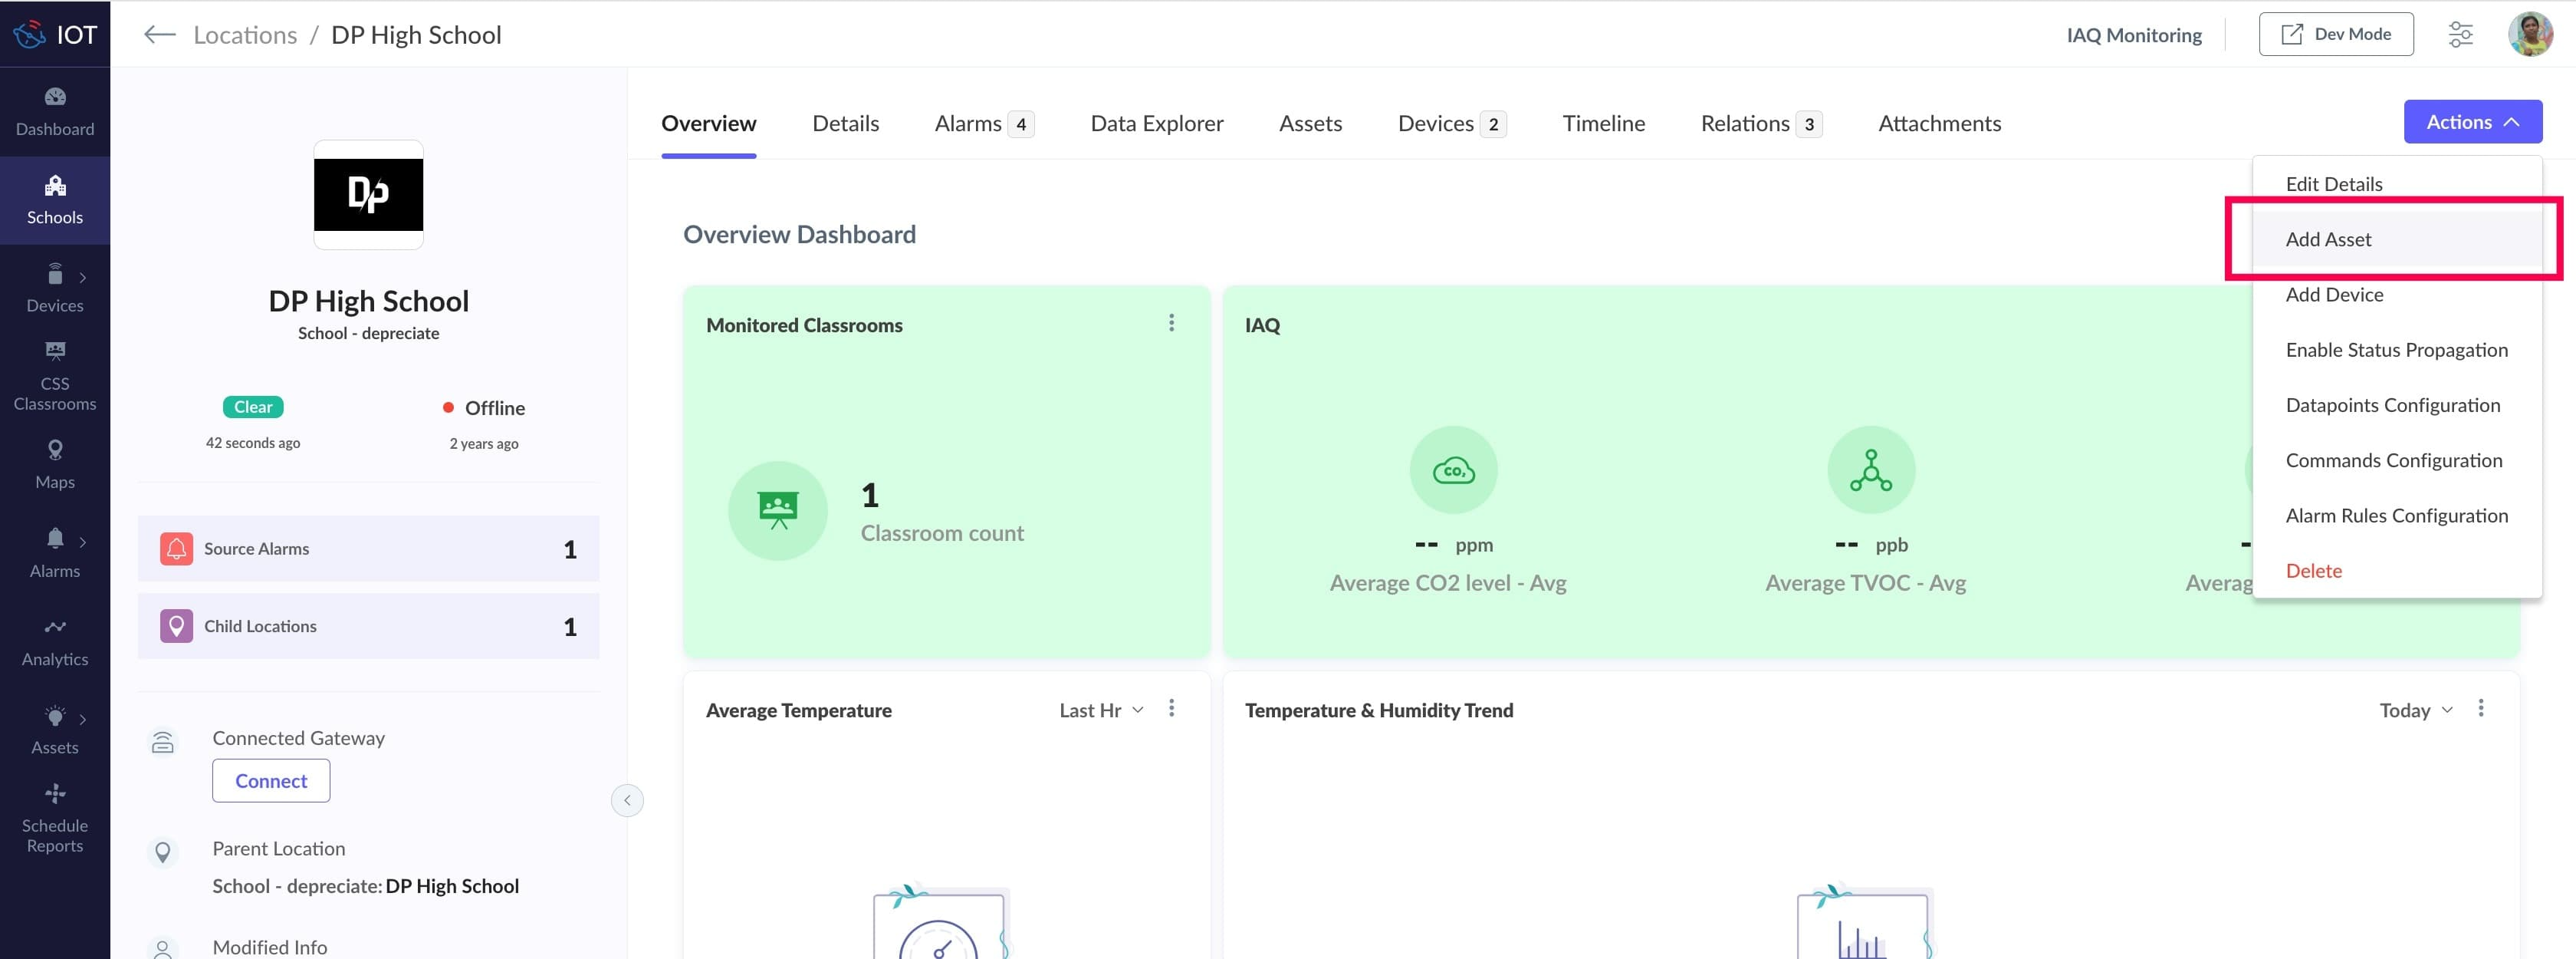2576x959 pixels.
Task: Click the Connect gateway button
Action: pyautogui.click(x=271, y=781)
